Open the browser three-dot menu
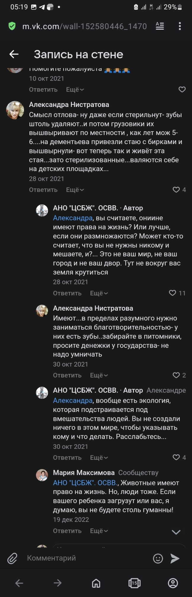 point(180,26)
